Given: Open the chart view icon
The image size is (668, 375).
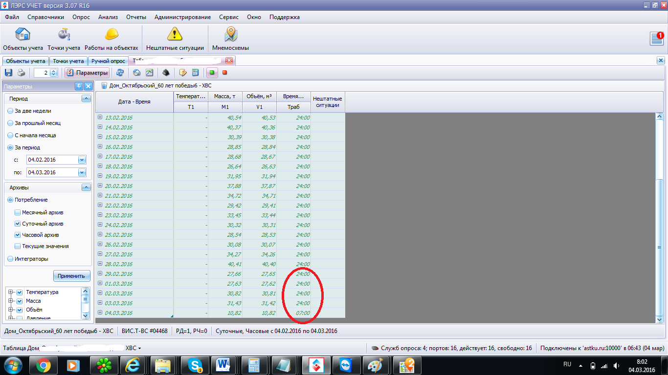Looking at the screenshot, I should tap(150, 73).
